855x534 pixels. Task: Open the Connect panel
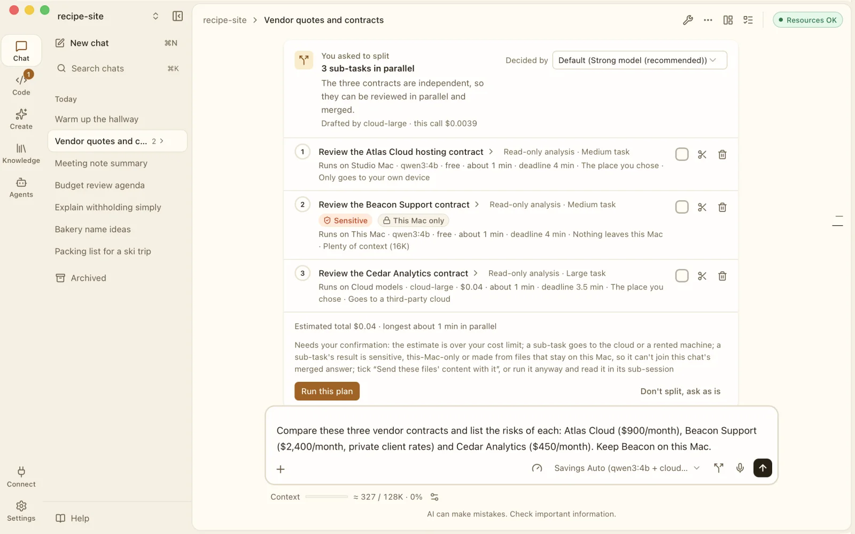[21, 477]
